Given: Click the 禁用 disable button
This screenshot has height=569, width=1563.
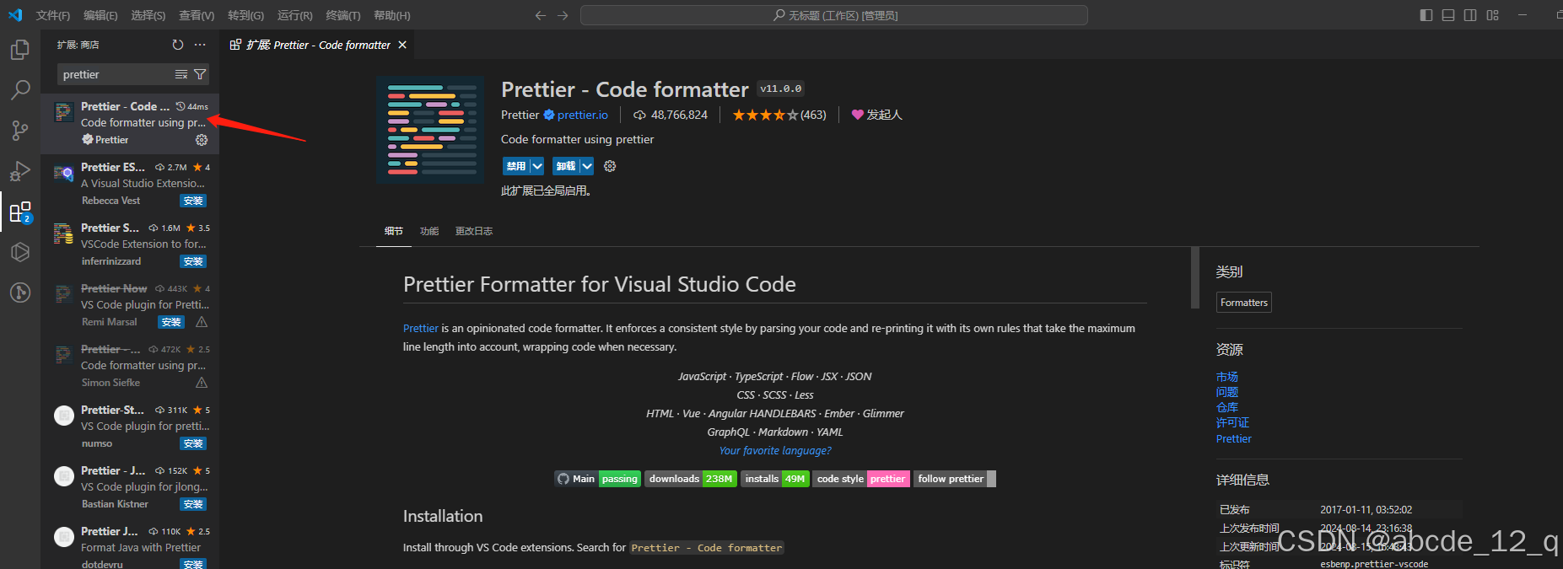Looking at the screenshot, I should [516, 166].
